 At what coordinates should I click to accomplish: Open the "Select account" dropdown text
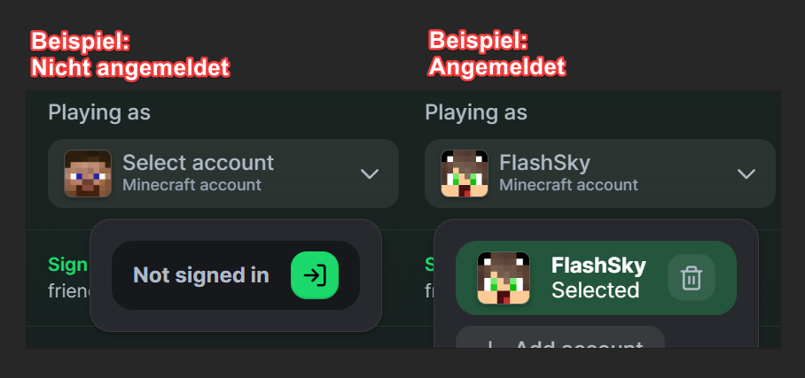tap(198, 163)
